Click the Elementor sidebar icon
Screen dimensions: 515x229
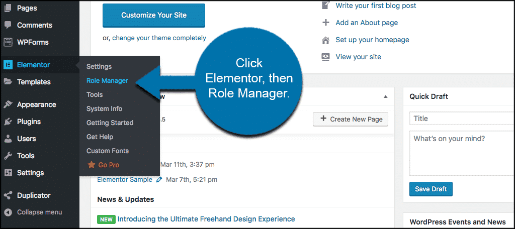pos(8,65)
